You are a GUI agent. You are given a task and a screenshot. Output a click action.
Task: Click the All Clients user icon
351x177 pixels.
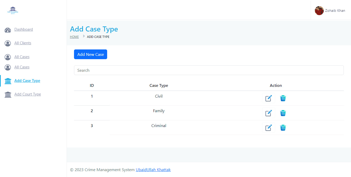[x=8, y=43]
